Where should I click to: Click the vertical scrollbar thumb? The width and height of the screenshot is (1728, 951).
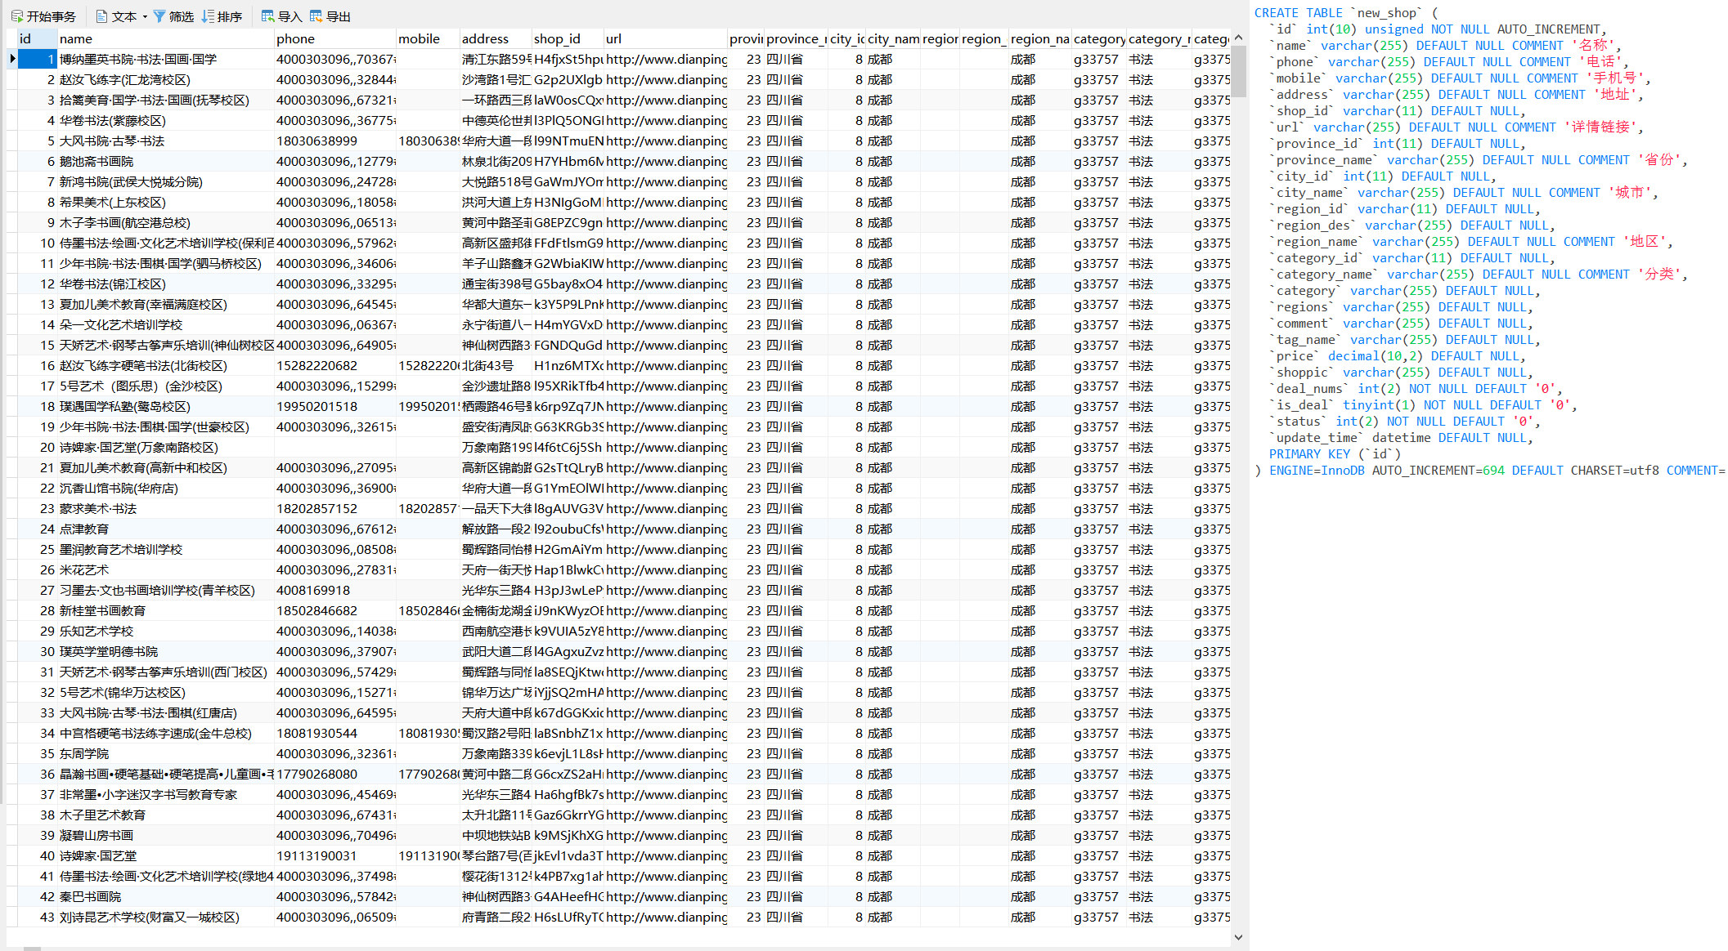(1238, 71)
